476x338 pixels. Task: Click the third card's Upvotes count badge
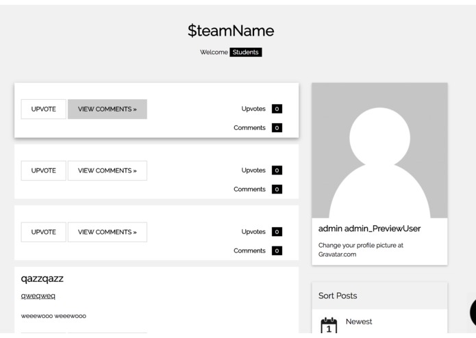(x=277, y=232)
